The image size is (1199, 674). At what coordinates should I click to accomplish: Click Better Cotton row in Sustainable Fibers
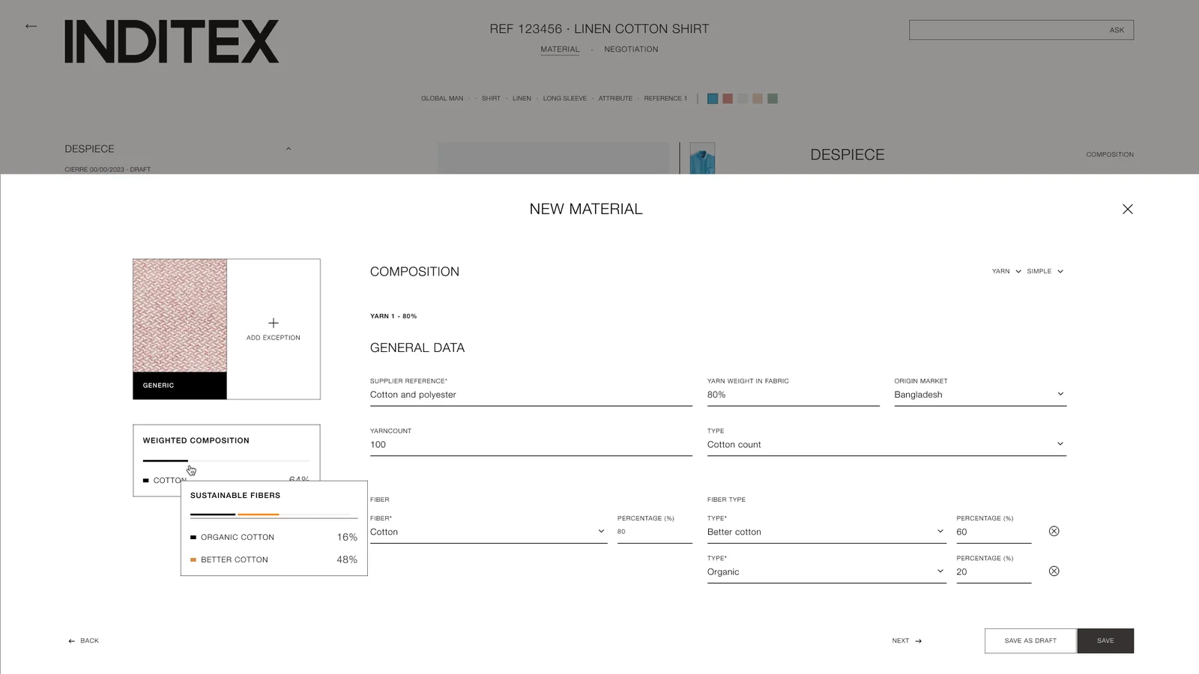click(274, 559)
